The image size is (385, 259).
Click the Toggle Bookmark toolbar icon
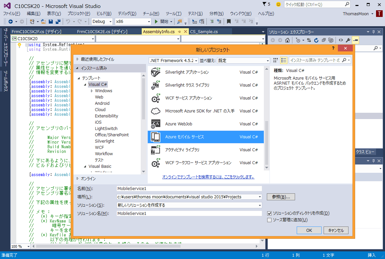click(x=229, y=22)
